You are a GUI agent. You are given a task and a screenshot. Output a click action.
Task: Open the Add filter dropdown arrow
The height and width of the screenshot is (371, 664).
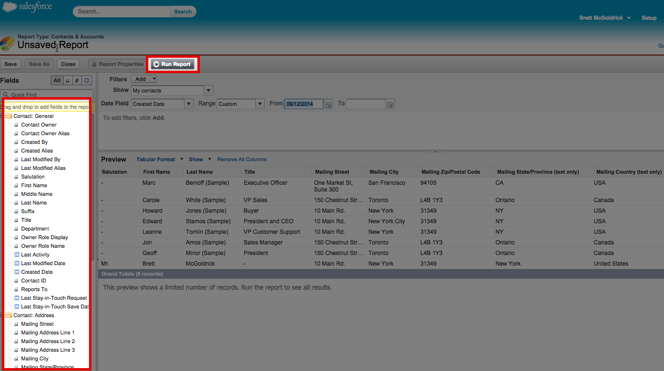tap(154, 79)
